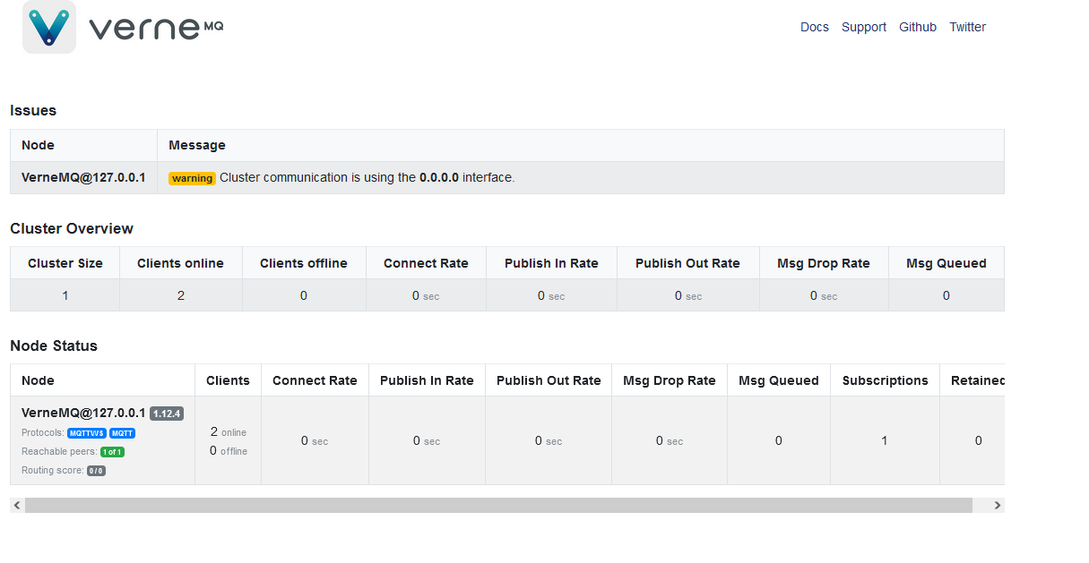Open the Support navigation item

coord(863,27)
